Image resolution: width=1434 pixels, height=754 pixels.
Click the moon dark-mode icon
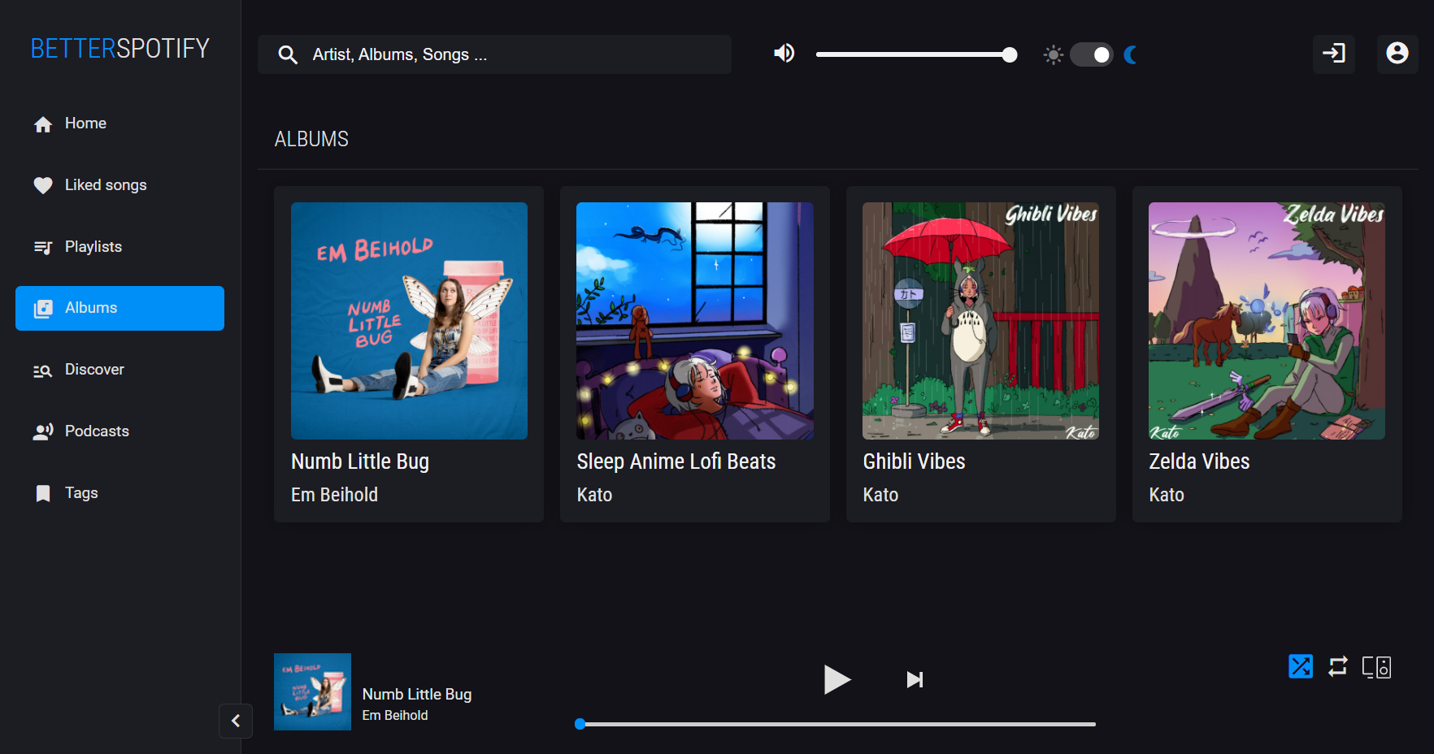tap(1130, 54)
